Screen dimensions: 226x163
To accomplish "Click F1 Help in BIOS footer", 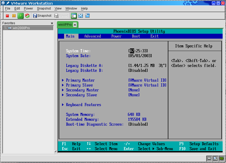I will coord(71,144).
